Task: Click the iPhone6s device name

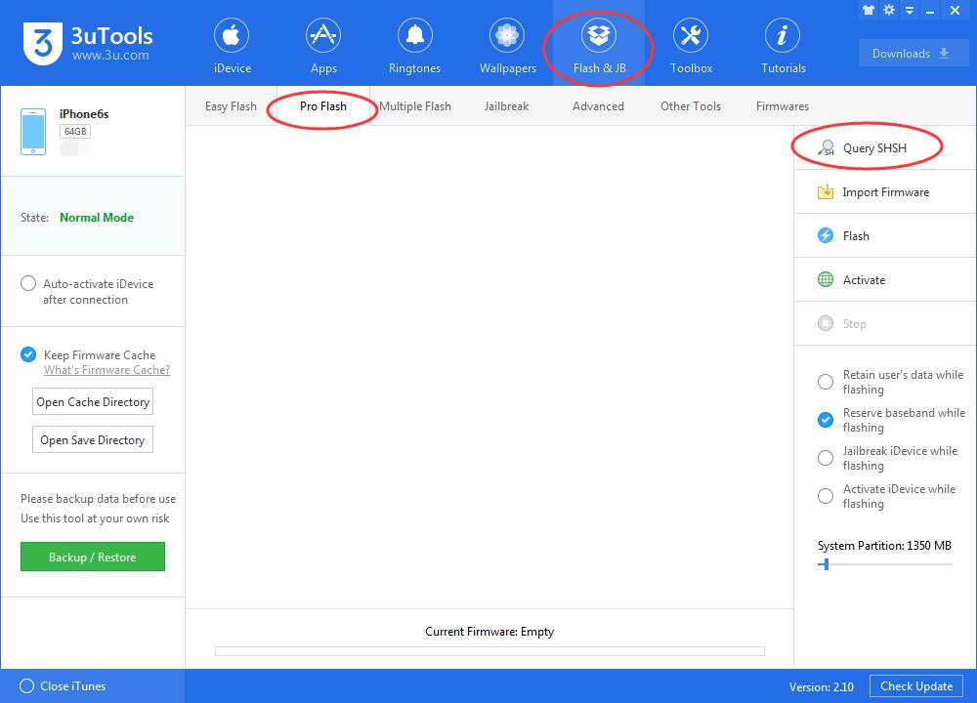Action: 83,114
